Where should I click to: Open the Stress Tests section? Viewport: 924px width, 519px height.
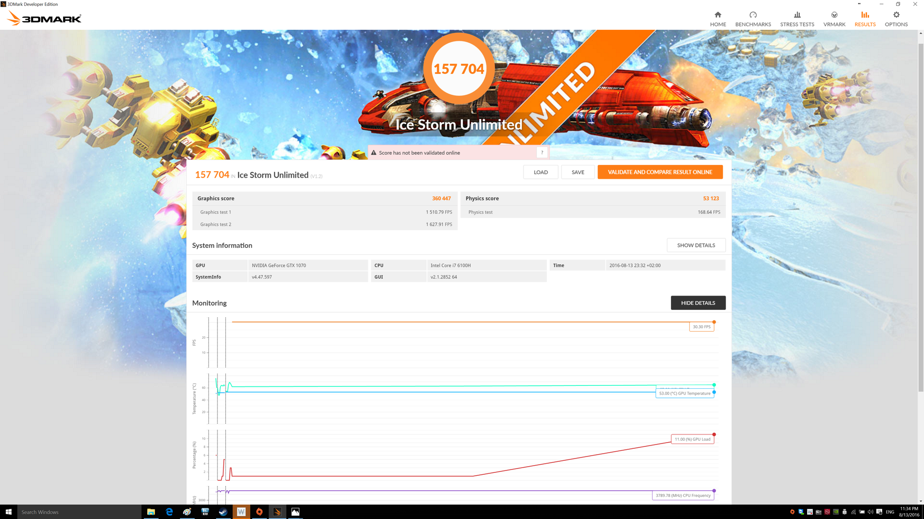797,19
